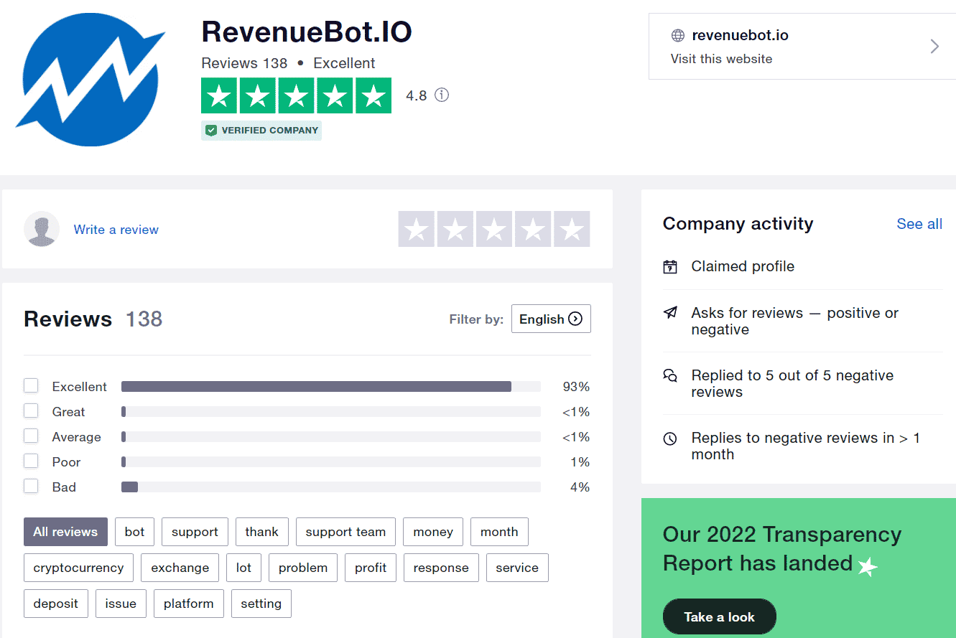Filter reviews by exchange tag
956x638 pixels.
click(180, 568)
